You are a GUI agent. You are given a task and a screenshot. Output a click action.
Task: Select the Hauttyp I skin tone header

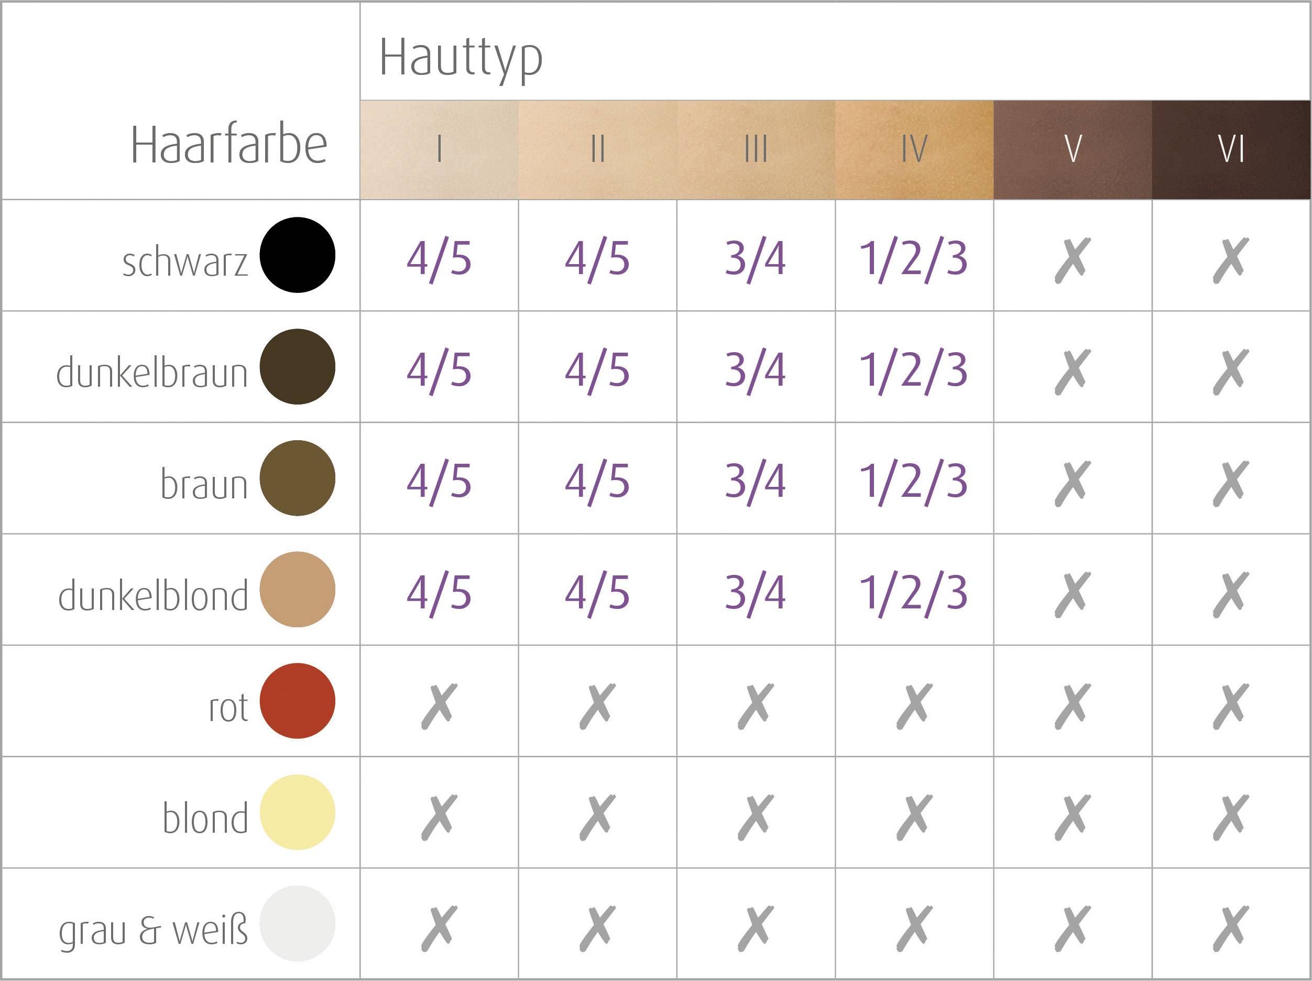tap(439, 149)
